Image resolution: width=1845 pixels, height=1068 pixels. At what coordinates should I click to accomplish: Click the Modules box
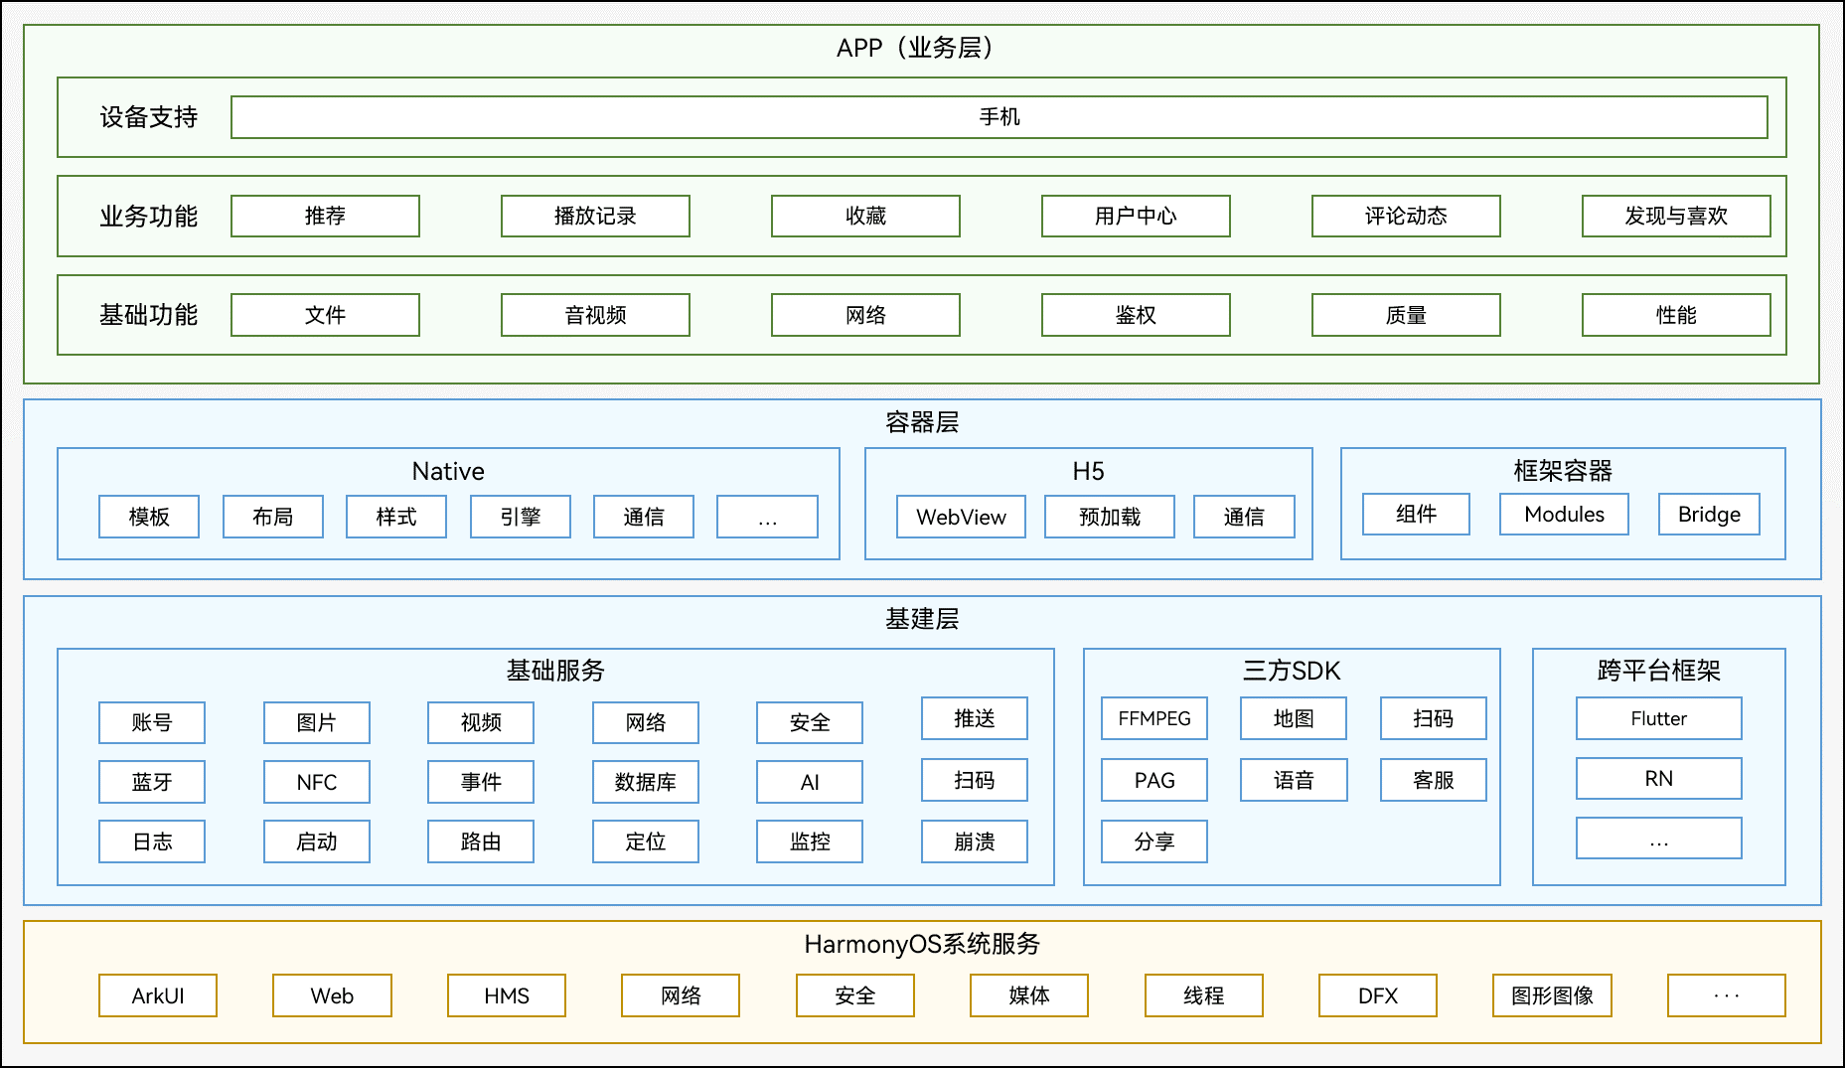tap(1564, 514)
